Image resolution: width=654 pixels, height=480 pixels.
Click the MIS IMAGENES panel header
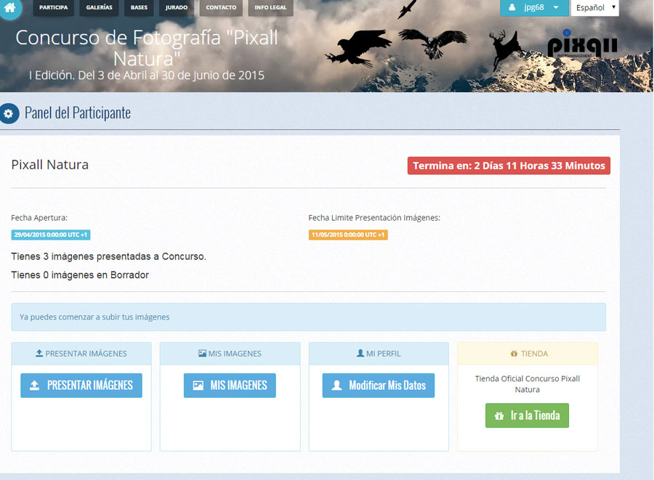coord(230,354)
